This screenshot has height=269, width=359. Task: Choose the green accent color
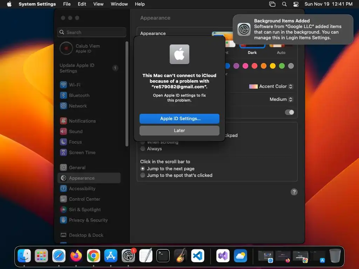click(282, 66)
